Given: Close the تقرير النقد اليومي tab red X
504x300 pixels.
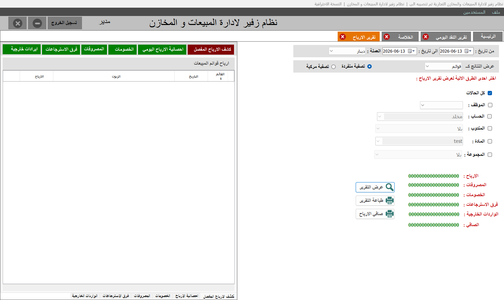Looking at the screenshot, I should click(426, 37).
